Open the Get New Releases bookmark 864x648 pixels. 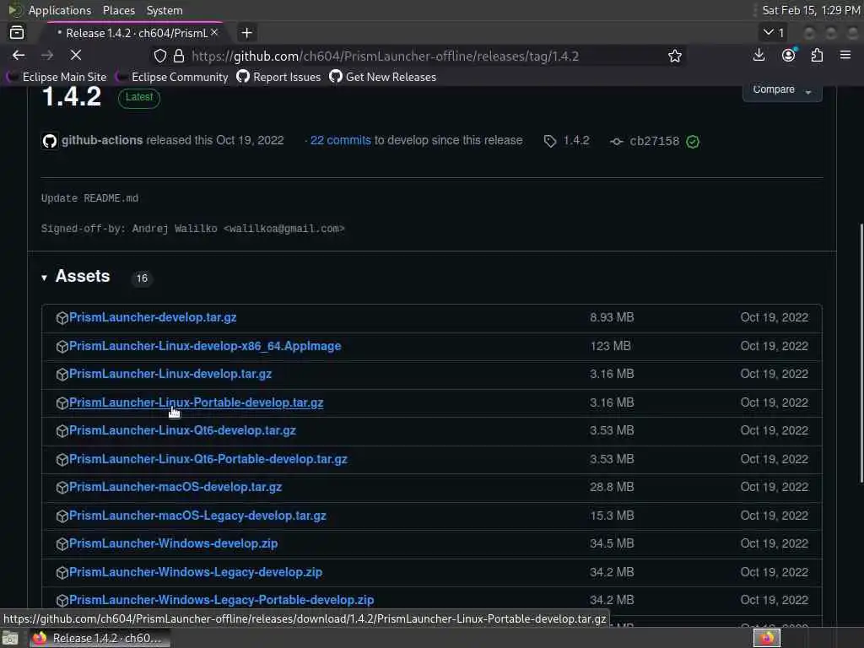(383, 77)
